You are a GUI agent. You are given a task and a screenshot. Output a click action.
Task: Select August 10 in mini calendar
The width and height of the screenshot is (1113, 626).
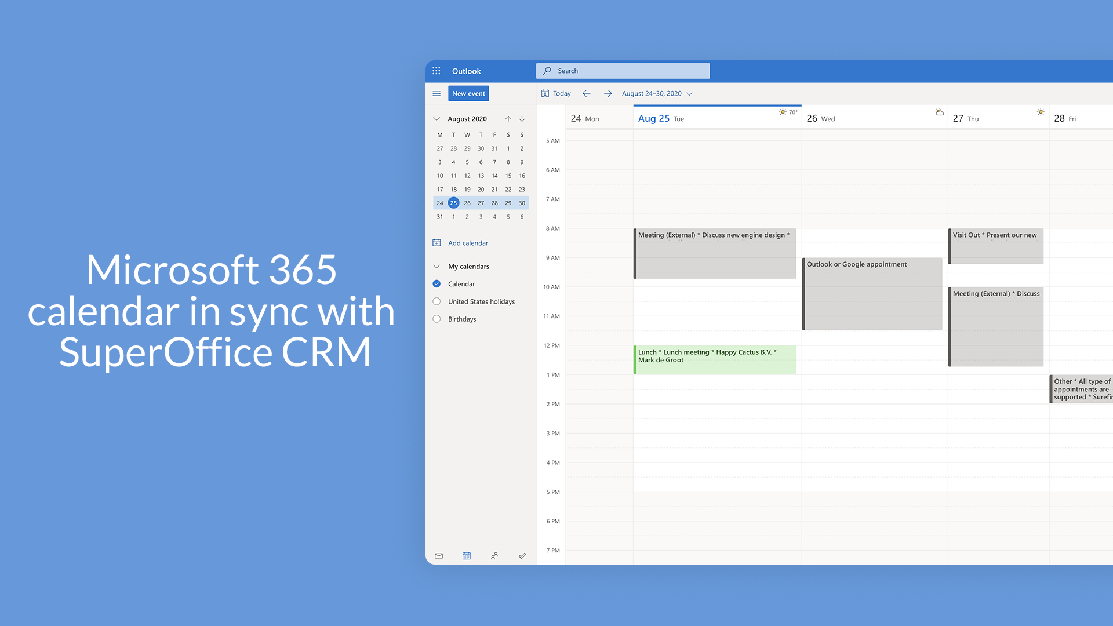coord(440,176)
